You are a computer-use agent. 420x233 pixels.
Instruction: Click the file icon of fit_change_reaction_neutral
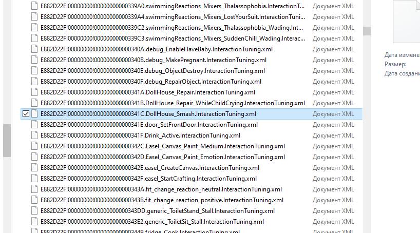click(x=34, y=189)
